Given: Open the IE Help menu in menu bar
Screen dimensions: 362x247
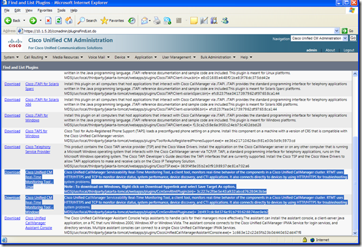Looking at the screenshot, I should 74,10.
